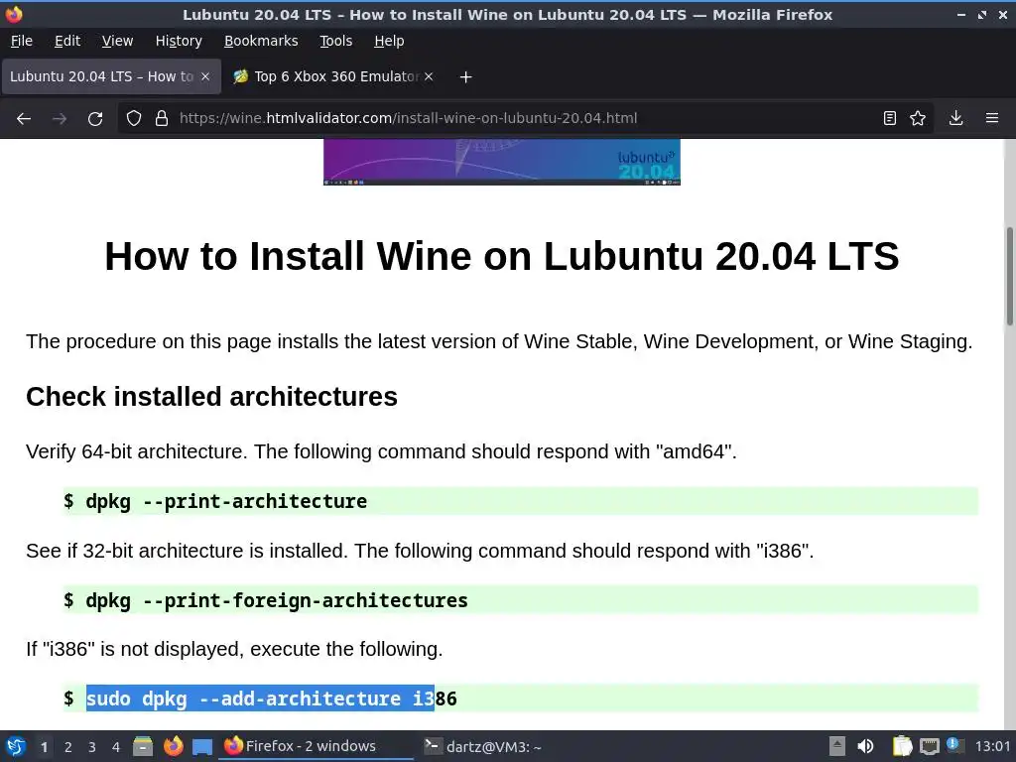1016x762 pixels.
Task: Open the clipboard manager tray icon
Action: [x=902, y=746]
